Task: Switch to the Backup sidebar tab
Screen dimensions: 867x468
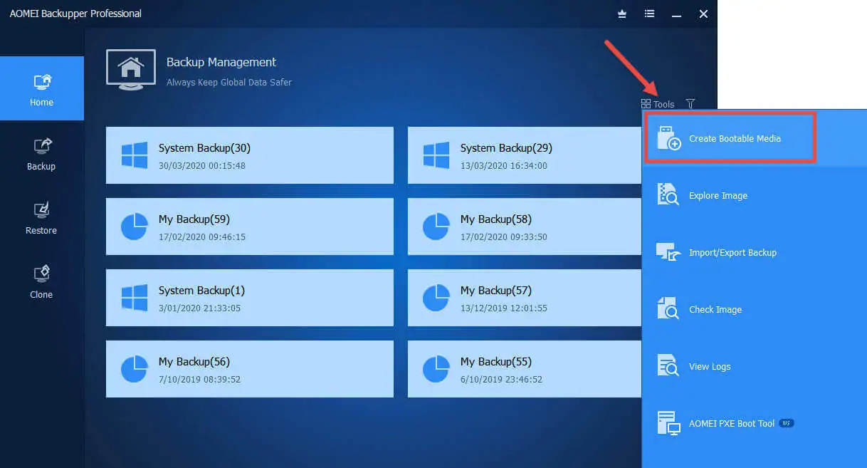Action: pos(41,152)
